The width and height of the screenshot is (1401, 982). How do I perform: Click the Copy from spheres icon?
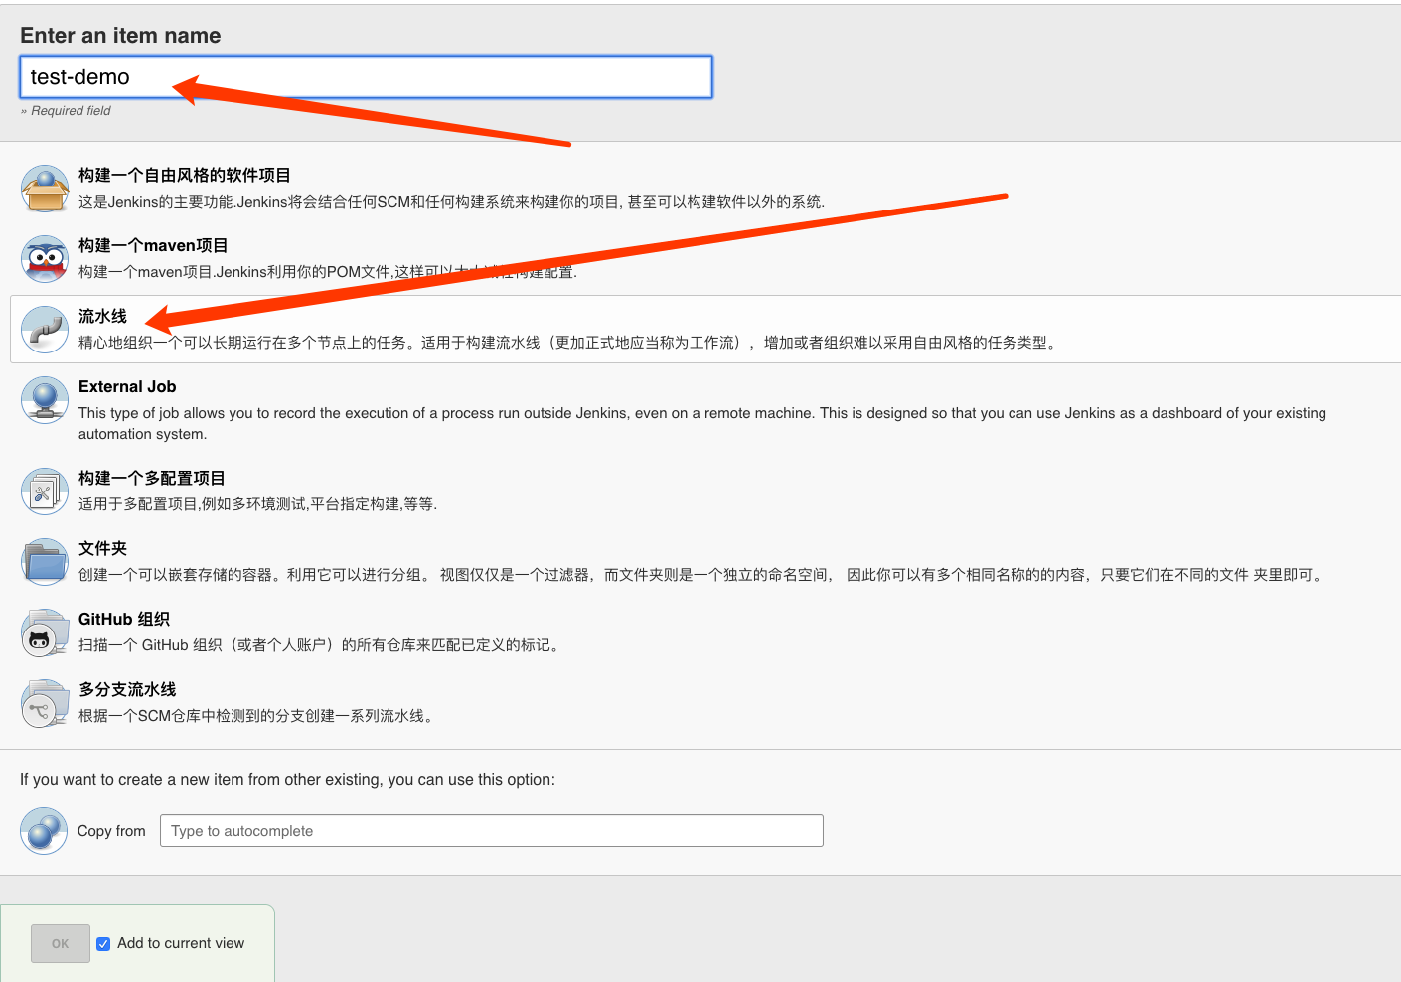[x=44, y=831]
